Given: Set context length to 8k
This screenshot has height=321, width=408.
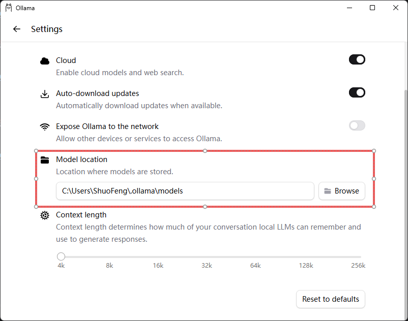Looking at the screenshot, I should pos(109,266).
